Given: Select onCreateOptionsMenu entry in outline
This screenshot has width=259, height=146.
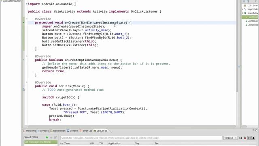Looking at the screenshot, I should (252, 21).
